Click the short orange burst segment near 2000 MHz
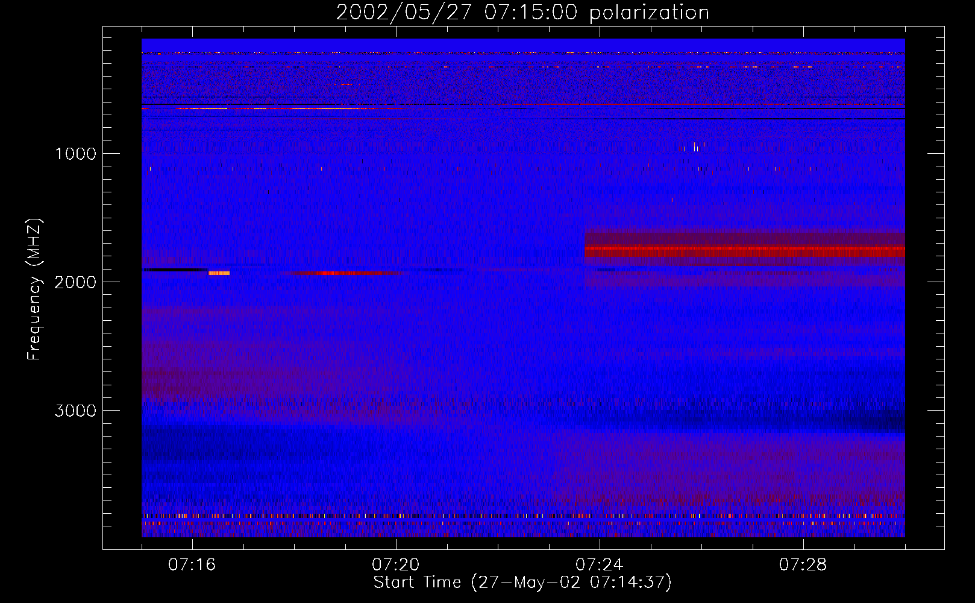Screen dimensions: 975x603 [219, 273]
